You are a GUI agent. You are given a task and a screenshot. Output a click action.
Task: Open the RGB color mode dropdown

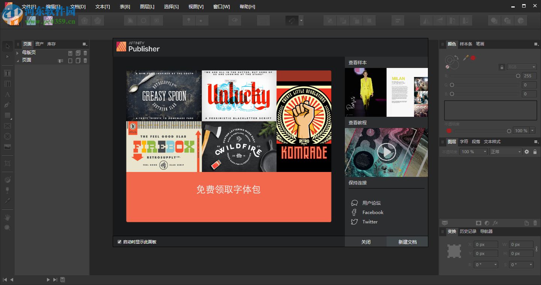point(522,67)
